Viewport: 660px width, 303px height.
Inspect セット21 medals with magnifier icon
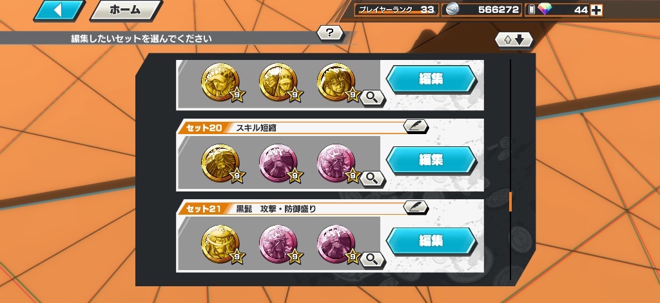372,259
